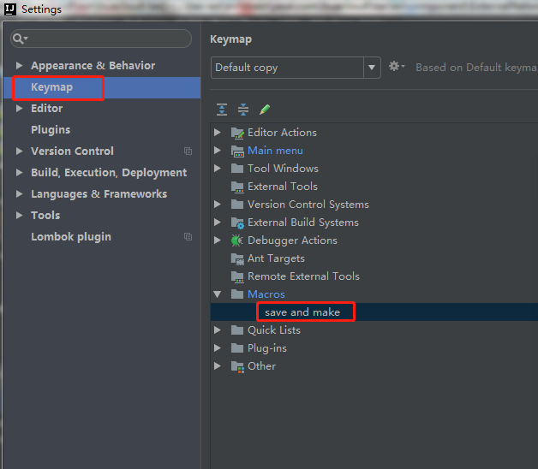This screenshot has height=469, width=538.
Task: Select the Tools category label
Action: [x=45, y=216]
